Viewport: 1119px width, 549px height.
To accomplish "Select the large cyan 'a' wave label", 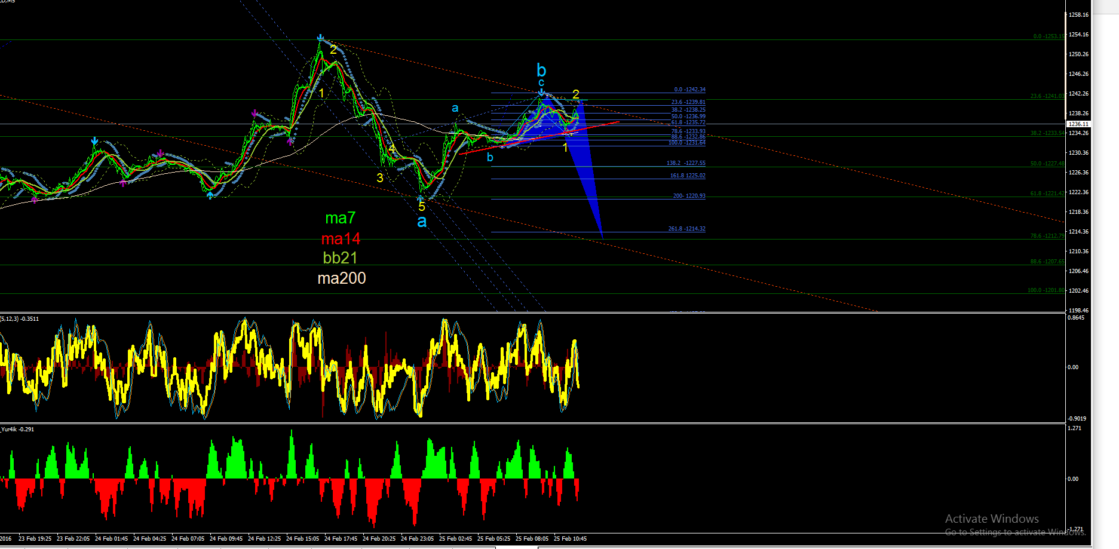I will pyautogui.click(x=422, y=222).
